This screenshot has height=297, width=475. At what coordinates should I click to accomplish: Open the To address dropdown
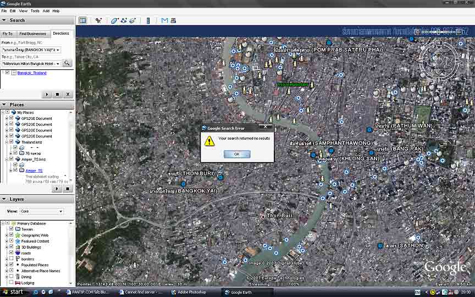58,64
